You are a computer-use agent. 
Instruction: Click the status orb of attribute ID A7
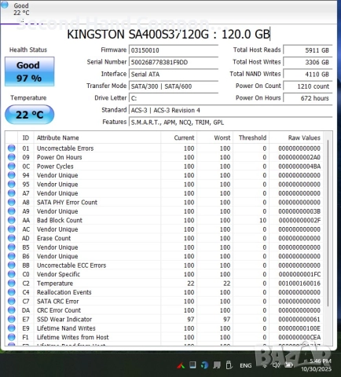(12, 193)
